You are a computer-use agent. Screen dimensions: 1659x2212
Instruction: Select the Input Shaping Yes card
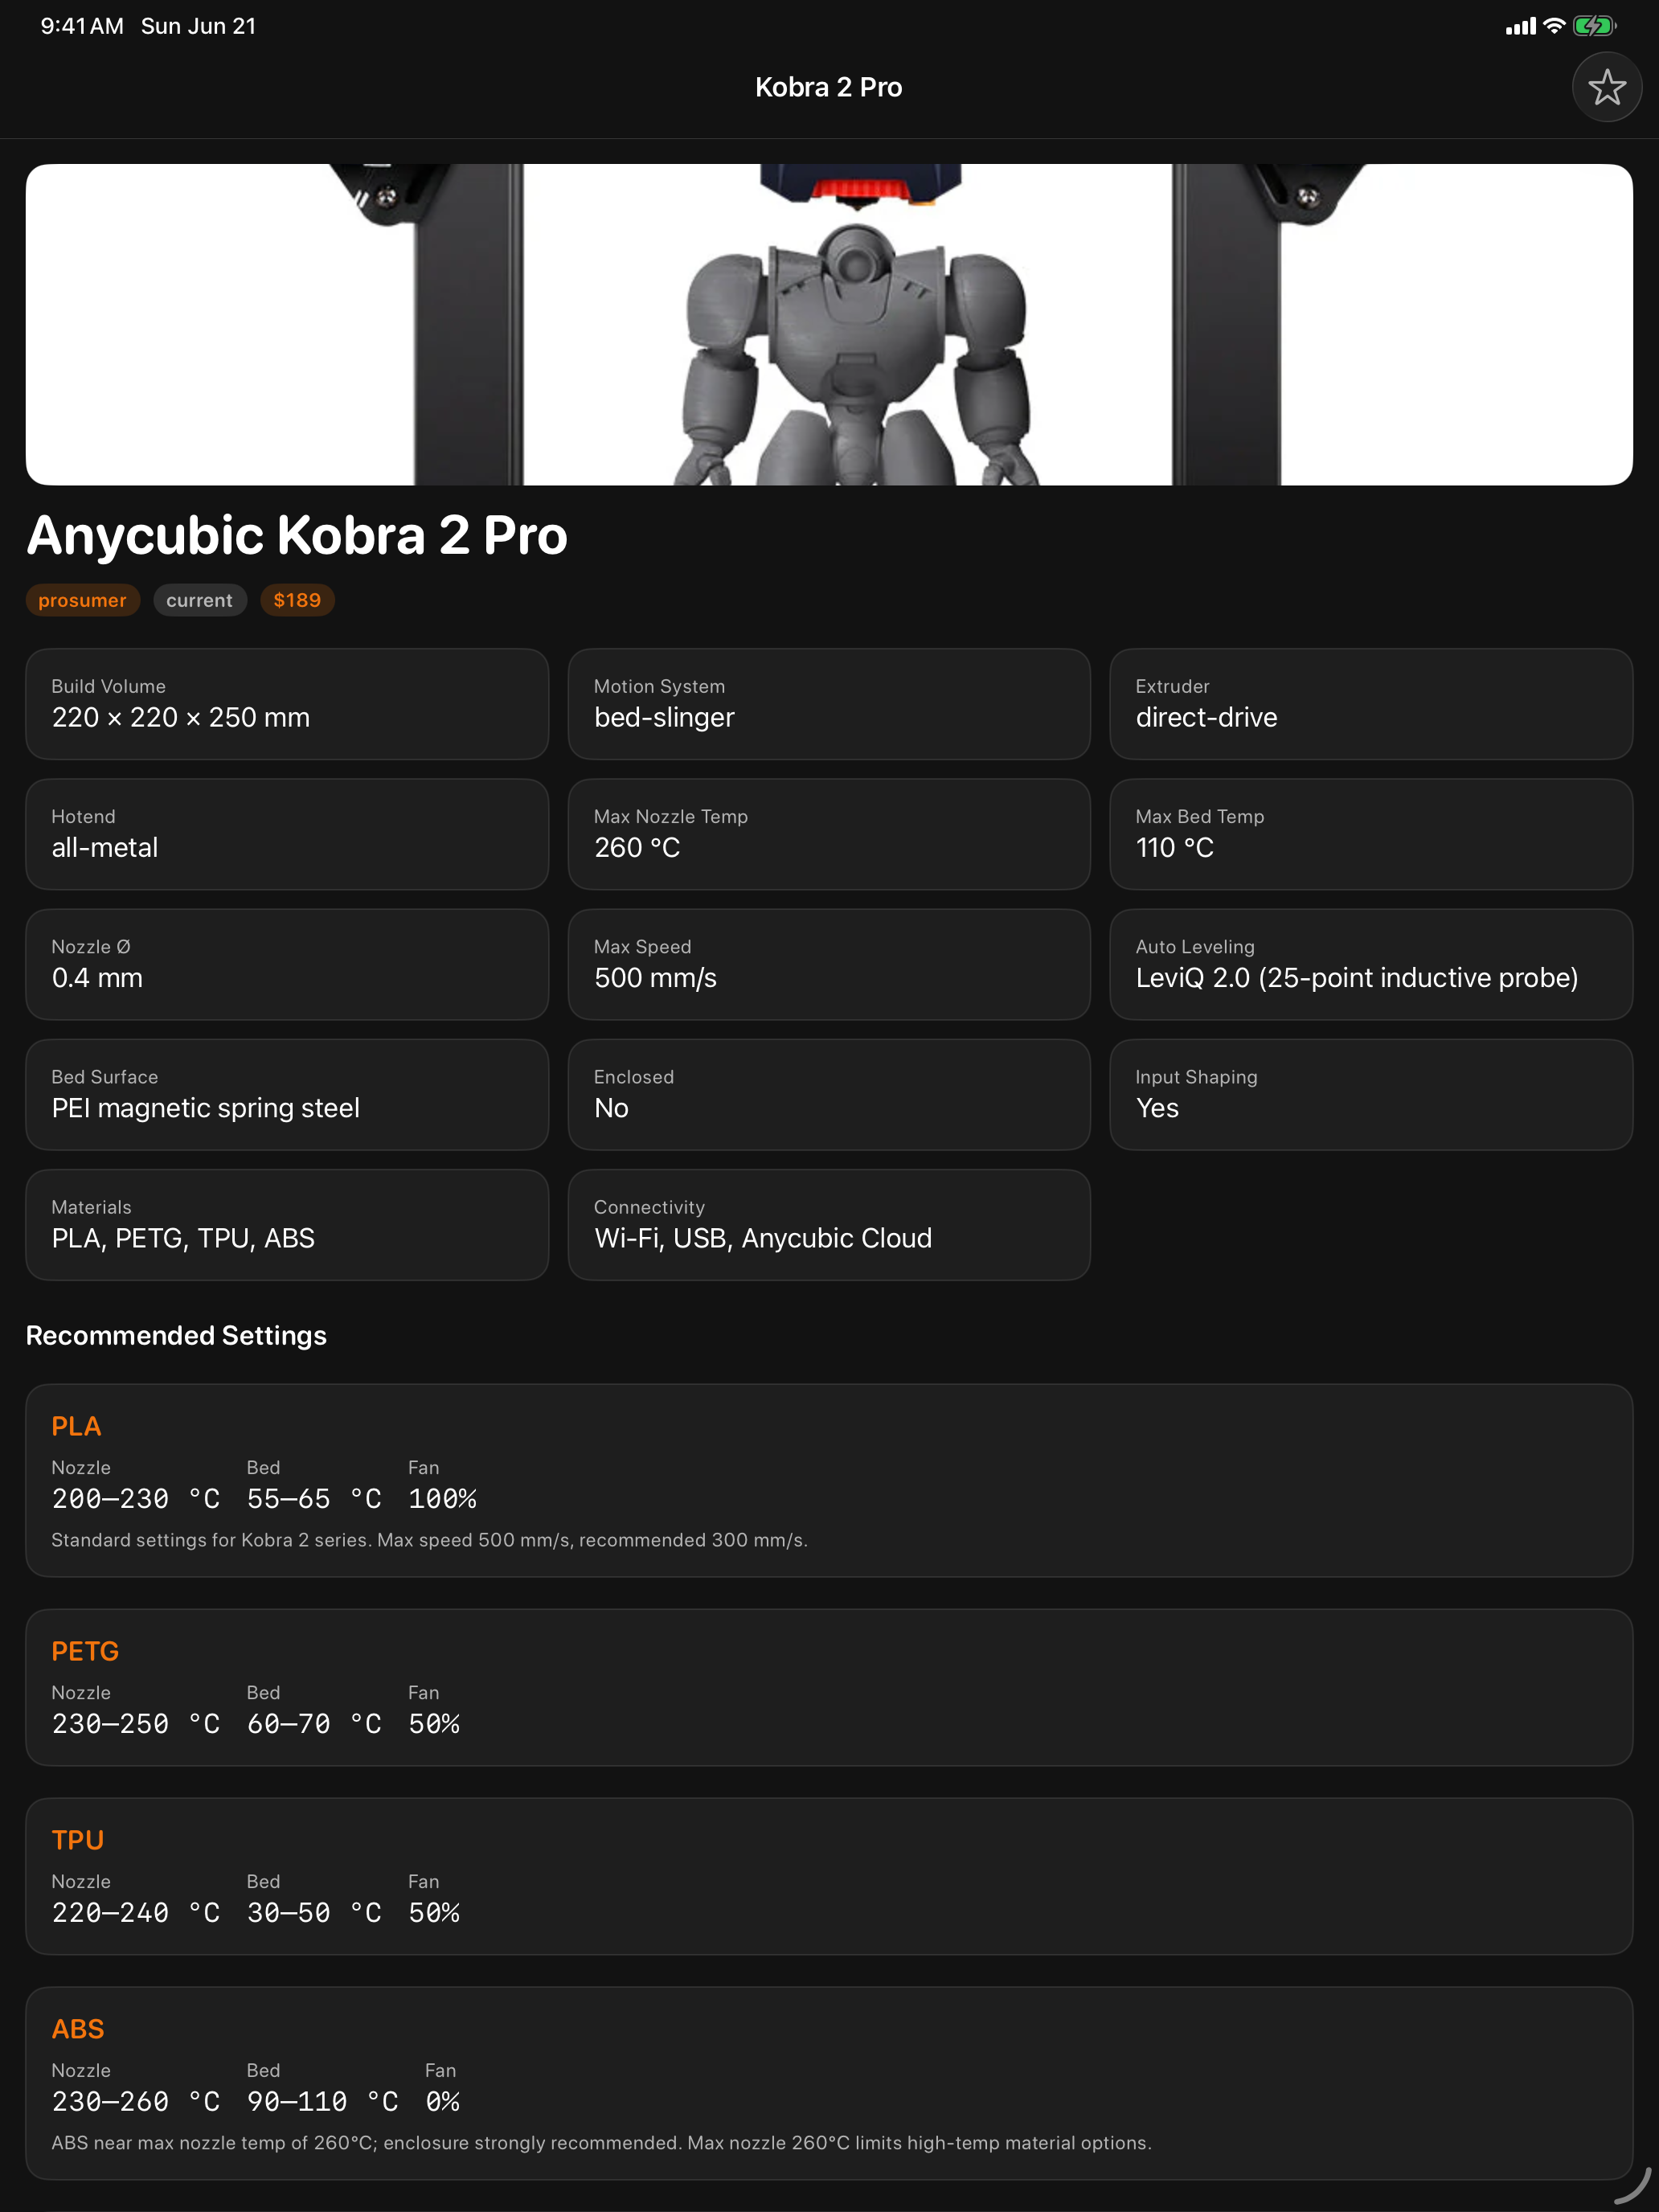[x=1371, y=1094]
